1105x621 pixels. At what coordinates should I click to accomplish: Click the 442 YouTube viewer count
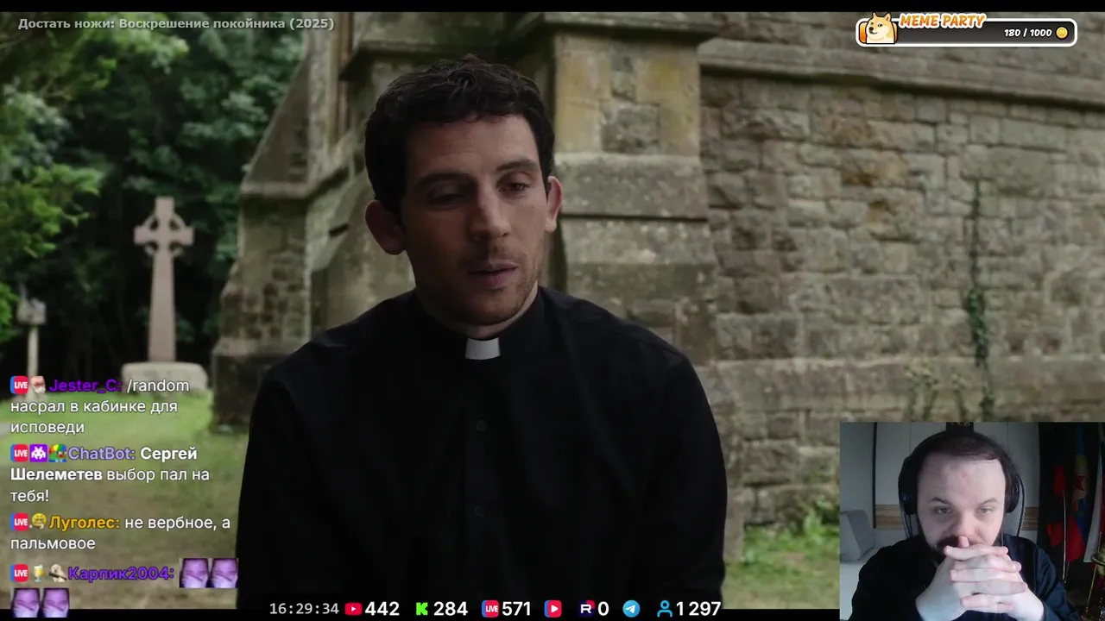coord(382,609)
